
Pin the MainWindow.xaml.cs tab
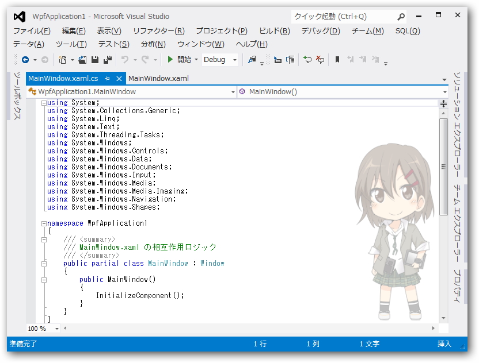[x=107, y=79]
